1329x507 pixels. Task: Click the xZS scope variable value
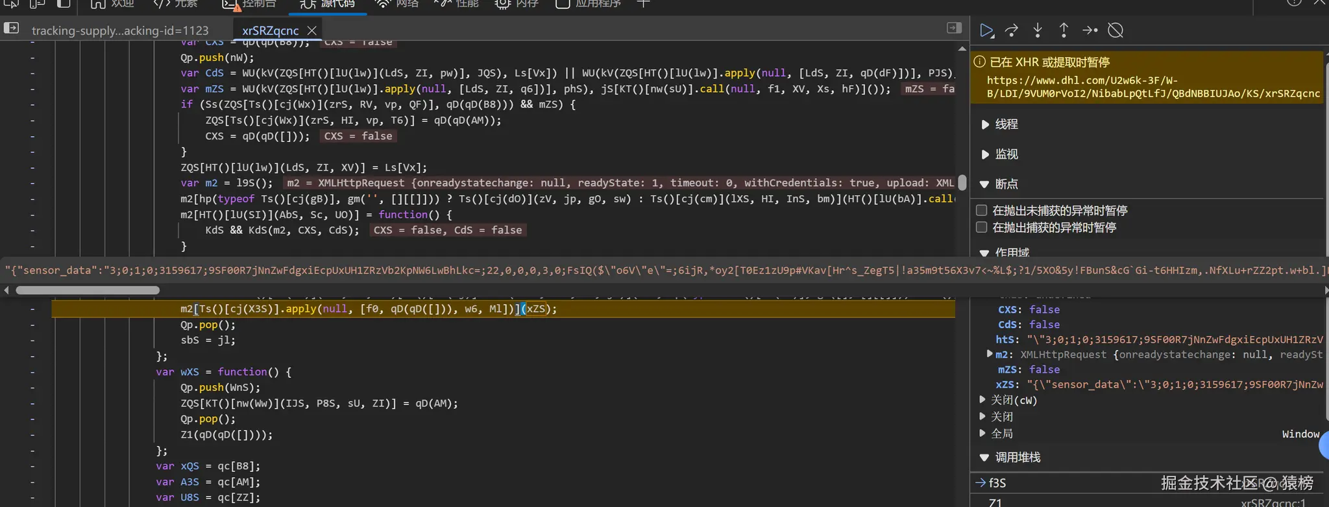(x=1175, y=384)
